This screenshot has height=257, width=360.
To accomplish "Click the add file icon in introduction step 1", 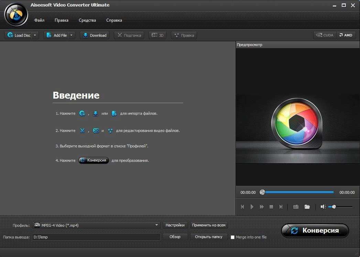I will click(114, 113).
